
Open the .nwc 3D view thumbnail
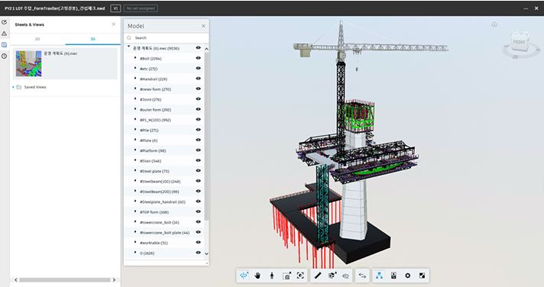pyautogui.click(x=29, y=64)
